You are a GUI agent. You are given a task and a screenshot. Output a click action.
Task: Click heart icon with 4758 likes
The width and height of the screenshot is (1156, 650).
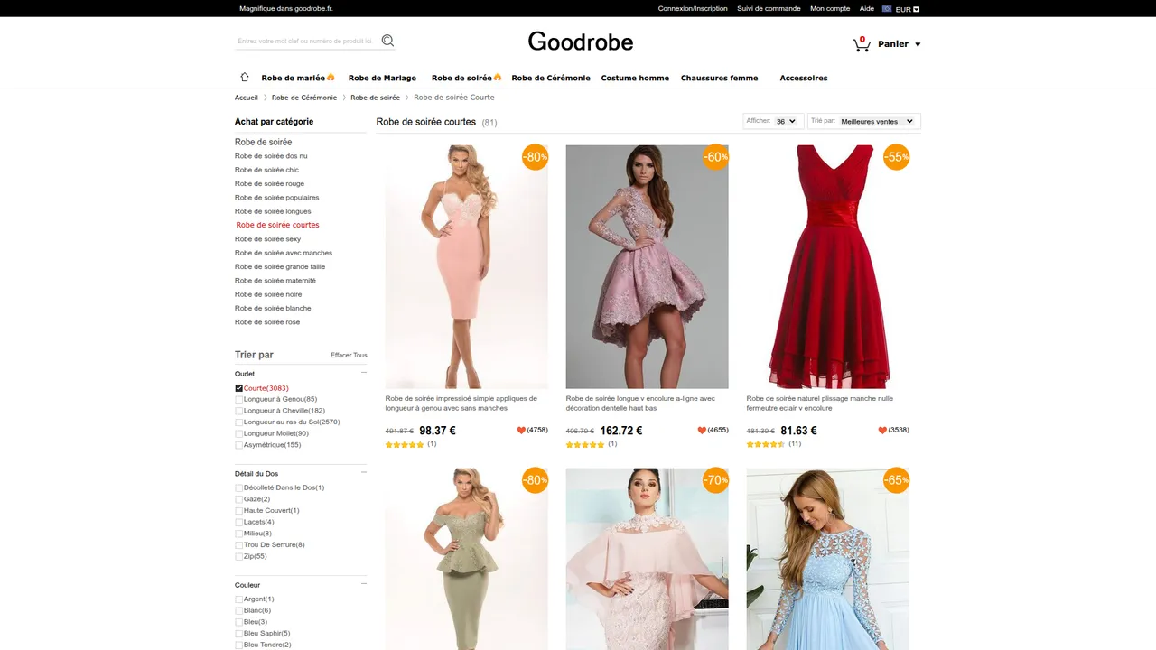[521, 430]
